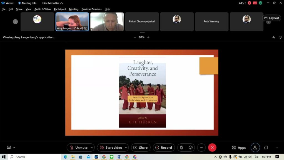The height and width of the screenshot is (160, 284).
Task: Open the Audio & Video menu
Action: tap(42, 9)
